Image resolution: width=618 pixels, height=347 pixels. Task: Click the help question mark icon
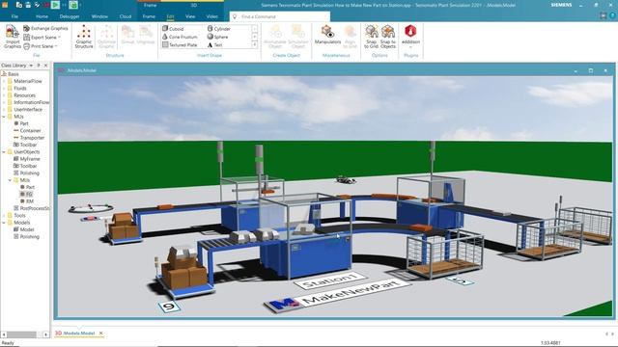click(x=613, y=15)
